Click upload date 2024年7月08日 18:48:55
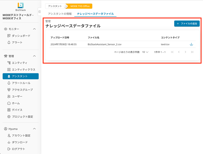This screenshot has width=203, height=154. (x=64, y=44)
